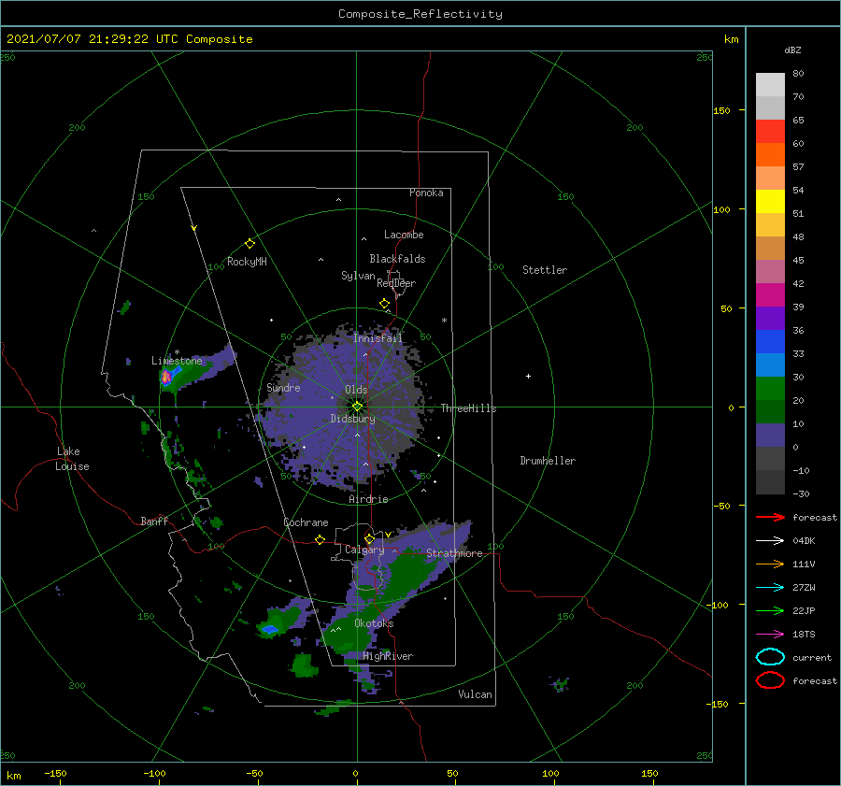Click the Limestone label
The height and width of the screenshot is (786, 841).
[x=177, y=361]
